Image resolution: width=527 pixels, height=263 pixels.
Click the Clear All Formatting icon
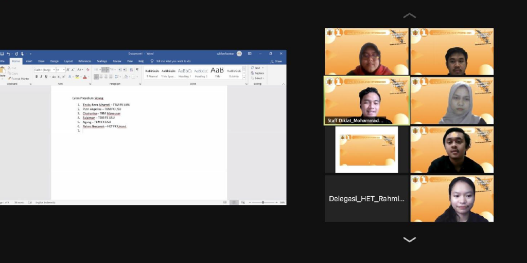(88, 70)
